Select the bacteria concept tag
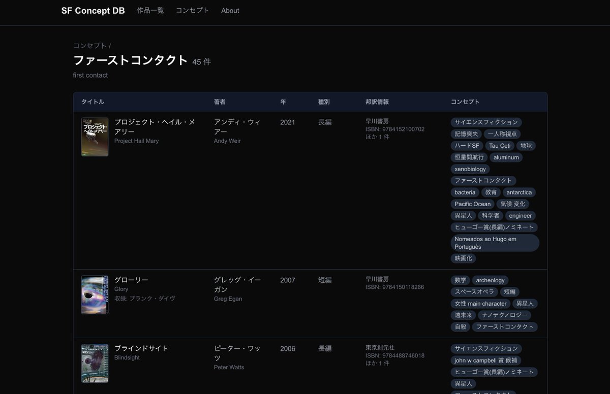Viewport: 610px width, 394px height. [x=465, y=192]
